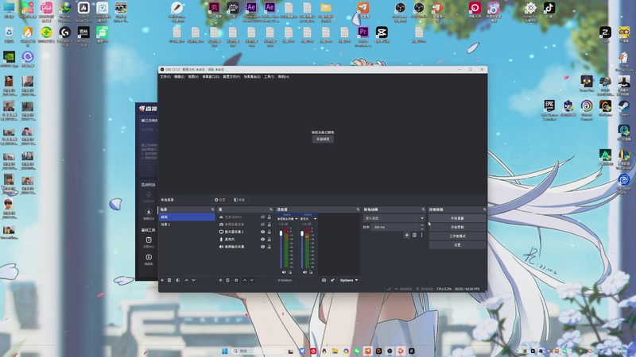Viewport: 636px width, 357px height.
Task: Float the Controls dock using its header icon
Action: 484,209
